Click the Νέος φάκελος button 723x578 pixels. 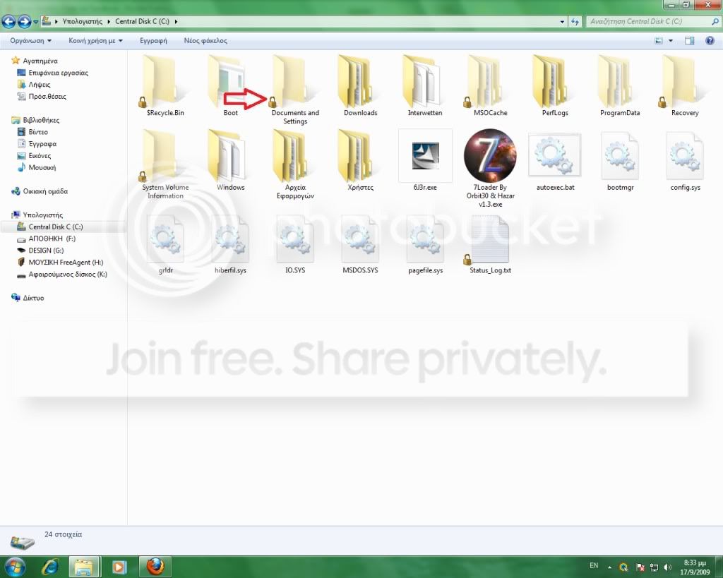click(x=205, y=40)
